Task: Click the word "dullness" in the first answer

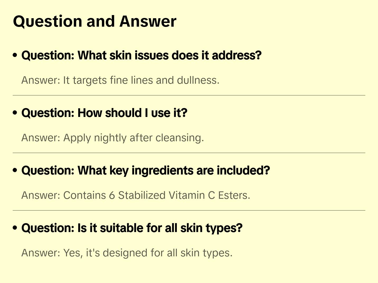Action: coord(198,80)
